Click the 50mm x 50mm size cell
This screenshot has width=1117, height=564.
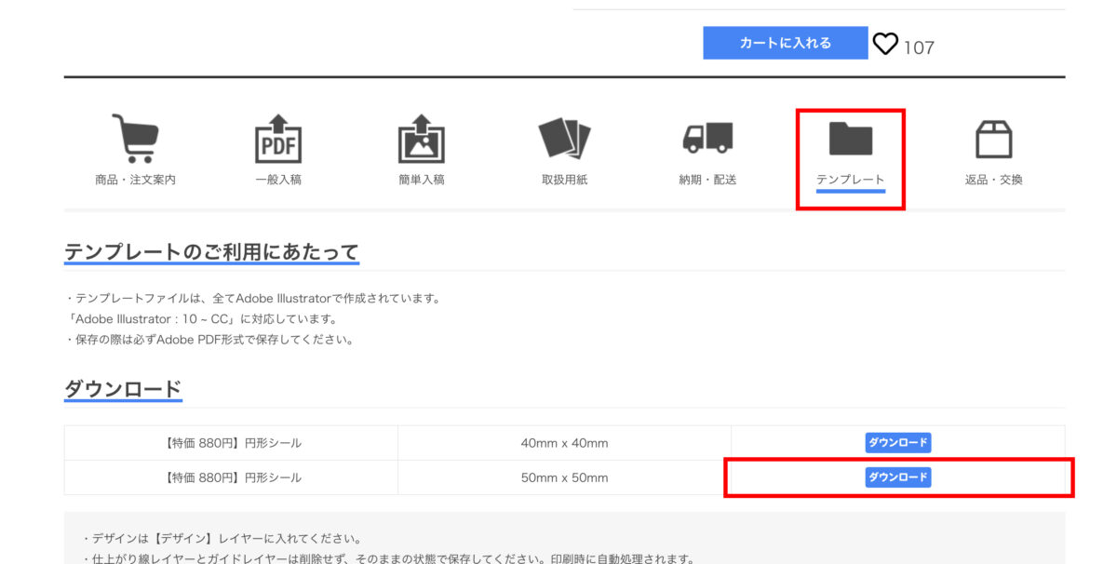coord(564,477)
